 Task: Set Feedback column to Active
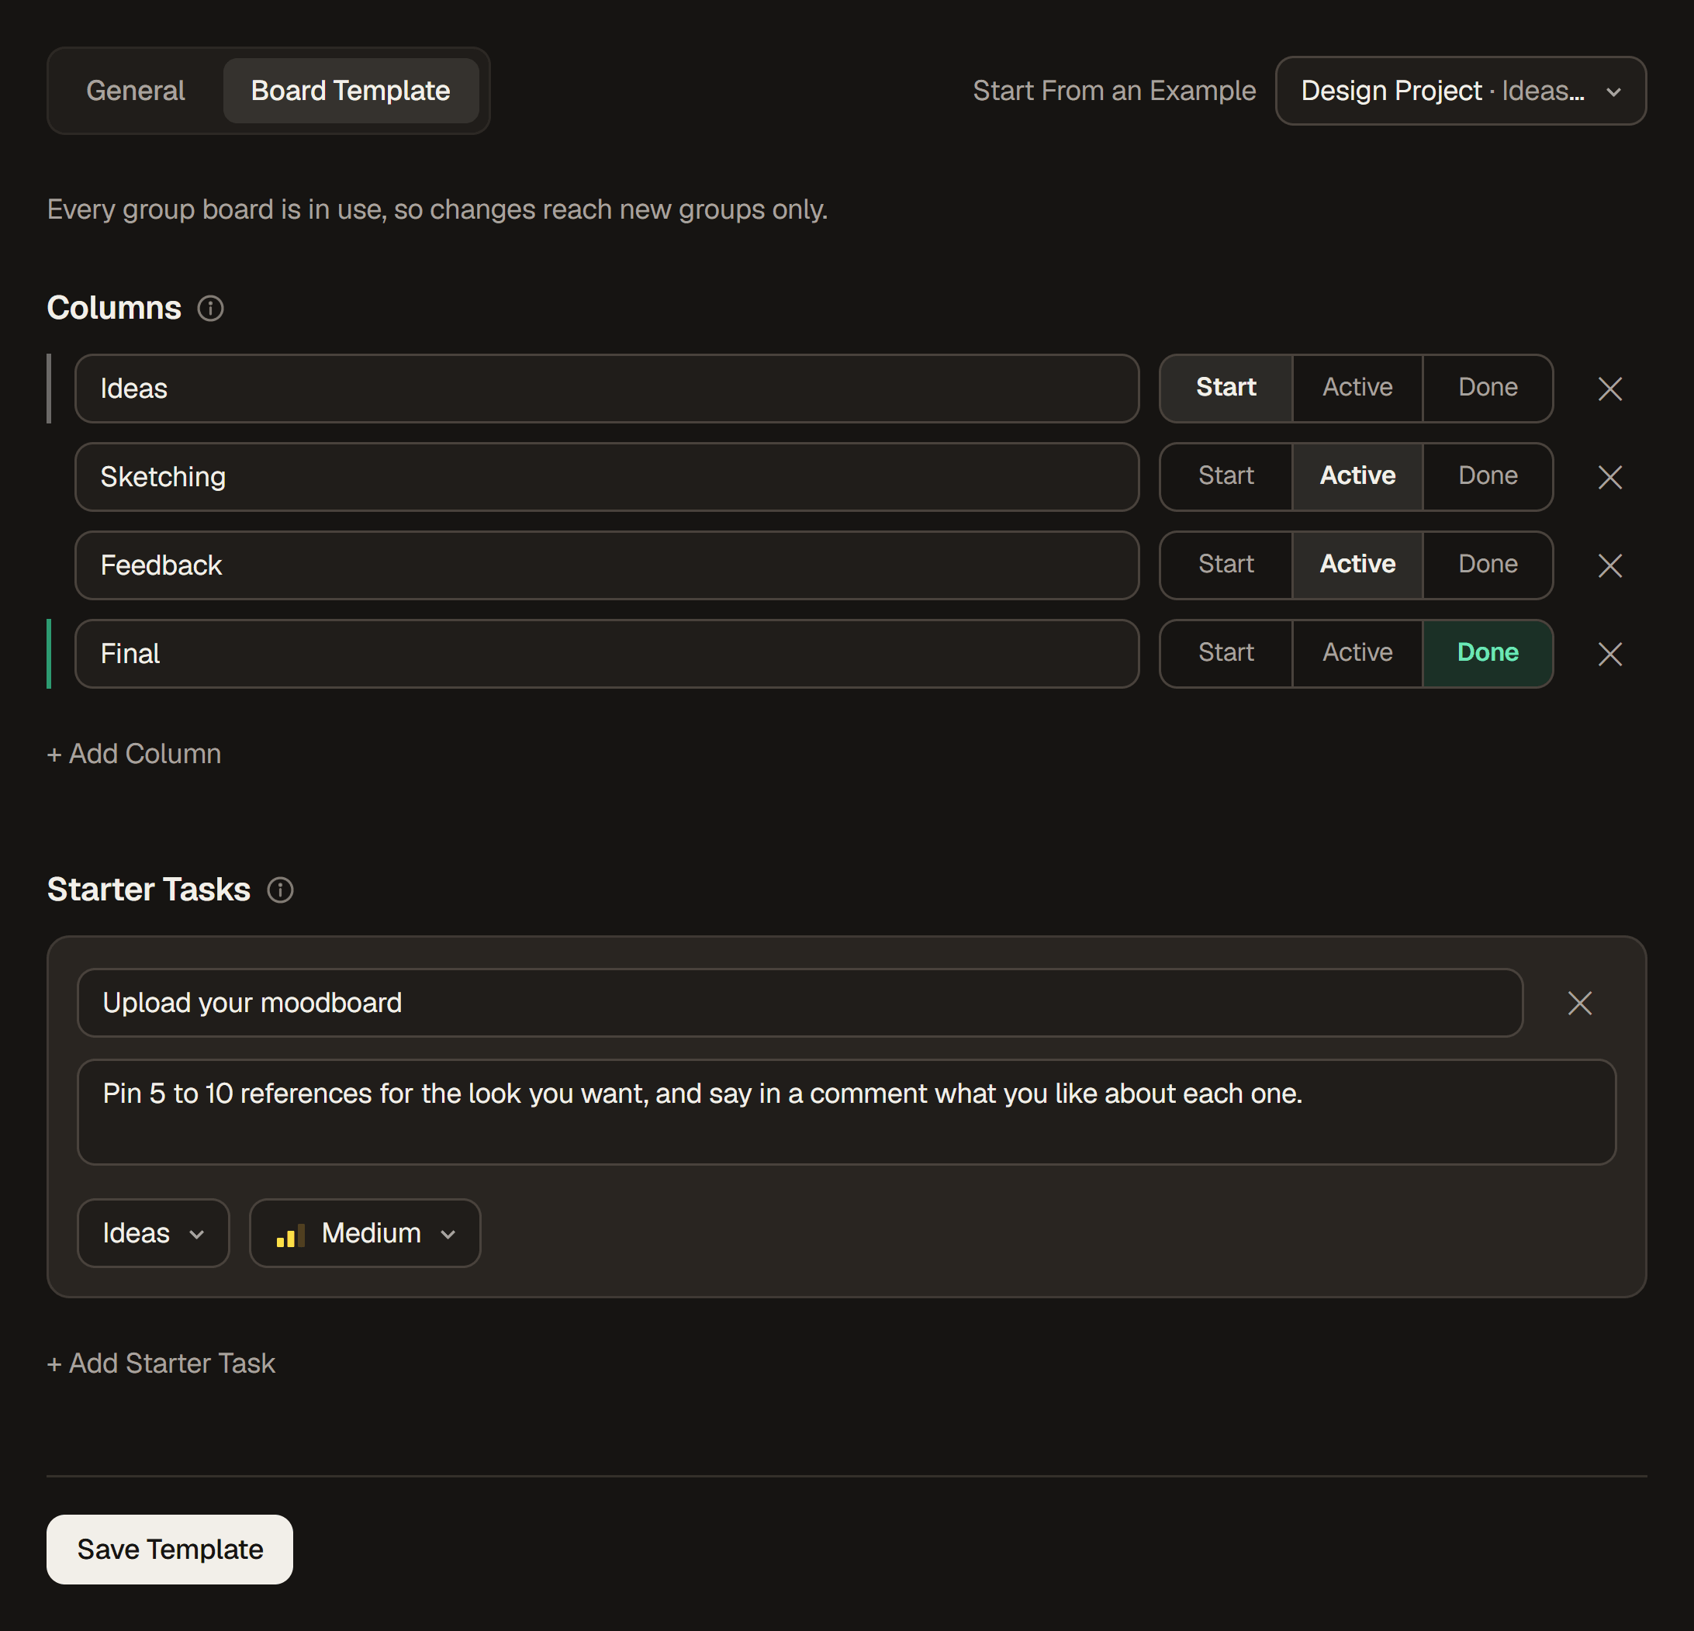[x=1357, y=565]
